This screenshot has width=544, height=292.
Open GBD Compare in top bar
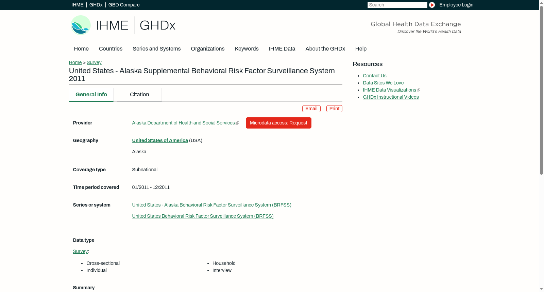click(124, 5)
